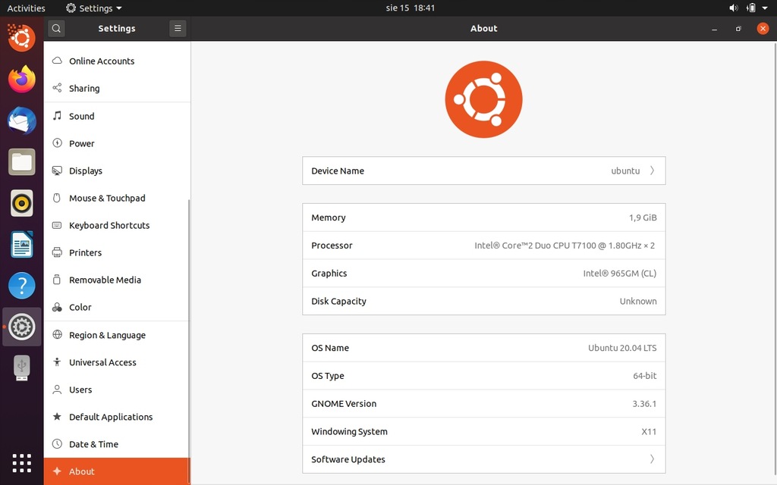Click the Sound music note icon

pos(58,116)
